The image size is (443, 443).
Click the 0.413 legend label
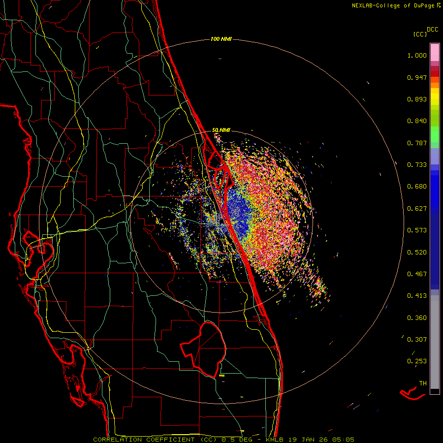pyautogui.click(x=417, y=296)
